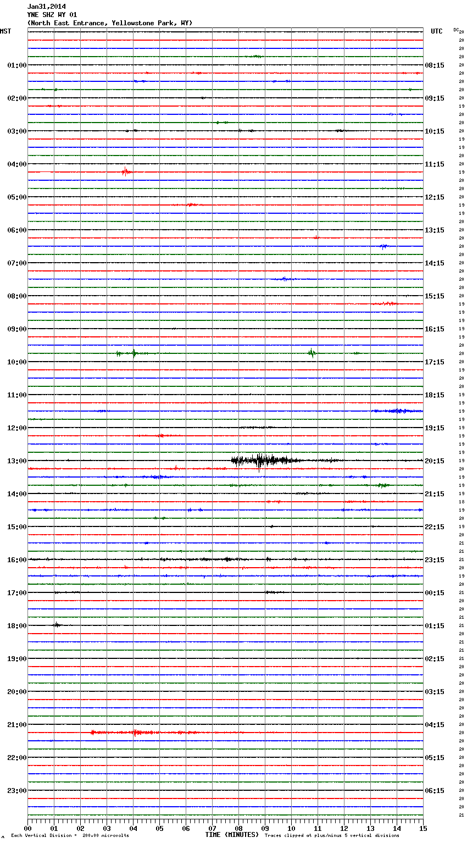This screenshot has width=467, height=843.
Task: Click the green spike near minute 11 on the 09:45 trace
Action: coord(312,353)
